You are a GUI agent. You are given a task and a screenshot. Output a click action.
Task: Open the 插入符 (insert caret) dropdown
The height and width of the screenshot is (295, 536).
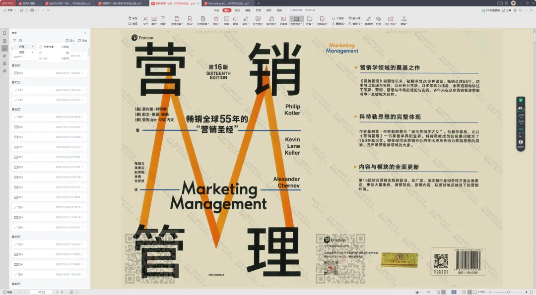pos(355,18)
